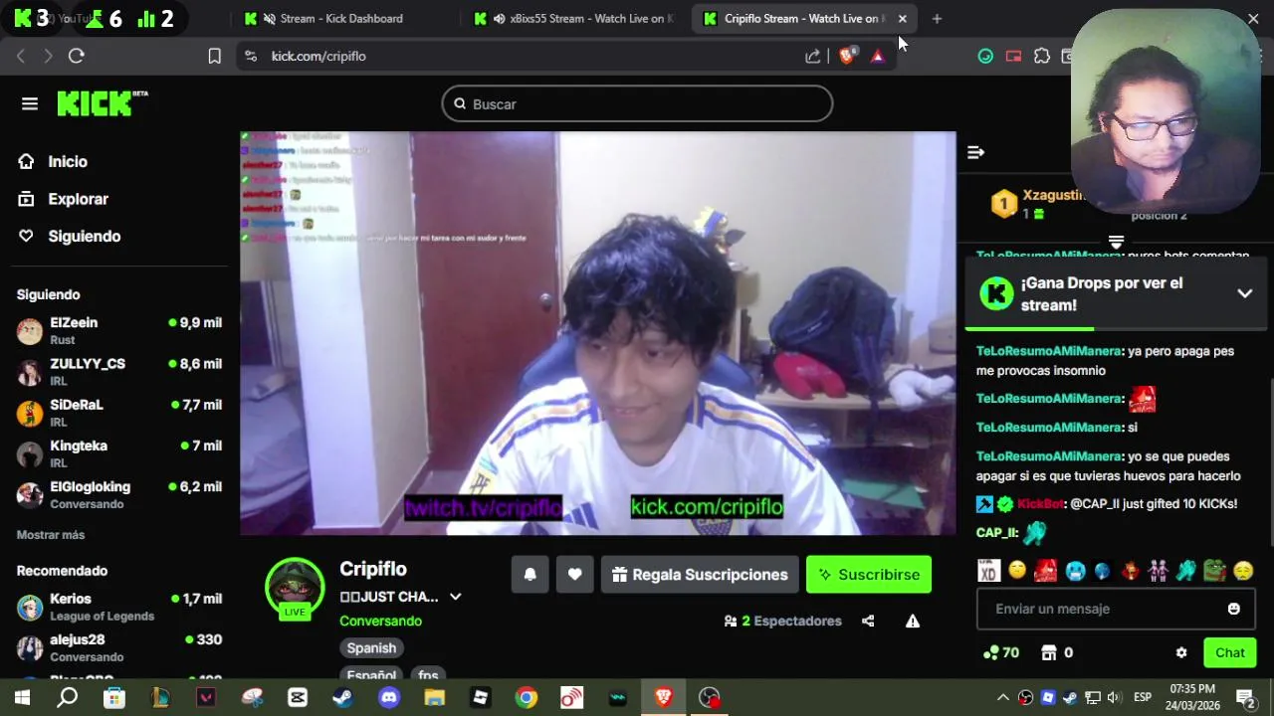This screenshot has width=1274, height=716.
Task: Switch to Stream - Kick Dashboard tab
Action: pos(341,19)
